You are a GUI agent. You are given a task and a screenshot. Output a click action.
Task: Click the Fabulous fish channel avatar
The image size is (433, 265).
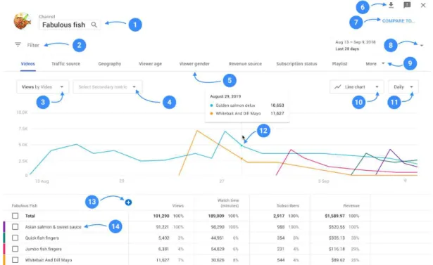click(x=22, y=21)
